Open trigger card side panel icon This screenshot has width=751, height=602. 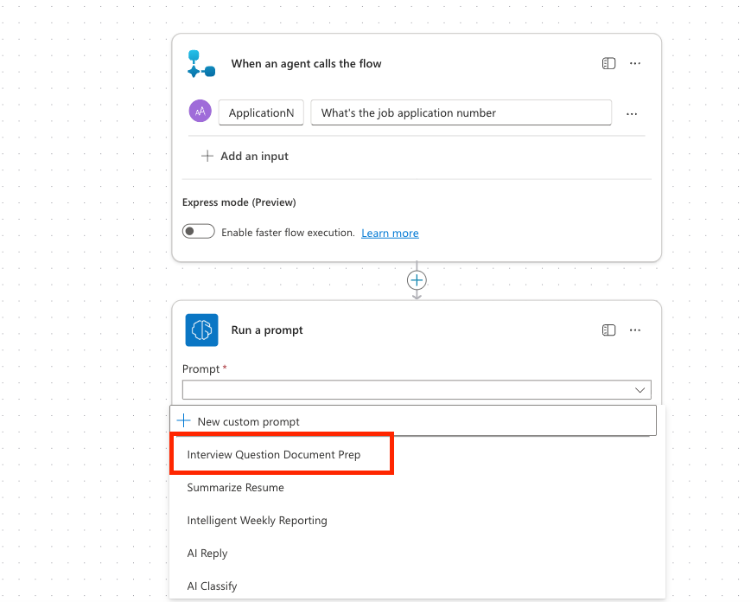[x=608, y=64]
